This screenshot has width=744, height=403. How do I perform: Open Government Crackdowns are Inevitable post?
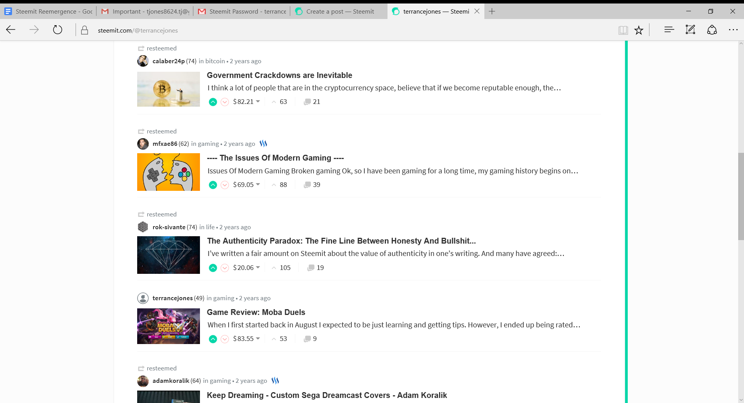[279, 75]
